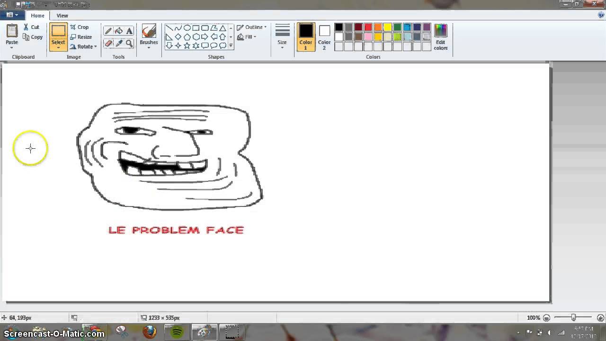Screen dimensions: 606x341
Task: Open the Paint file menu button
Action: pos(12,15)
